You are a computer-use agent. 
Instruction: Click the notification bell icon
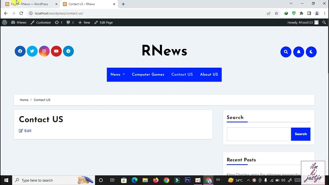299,52
